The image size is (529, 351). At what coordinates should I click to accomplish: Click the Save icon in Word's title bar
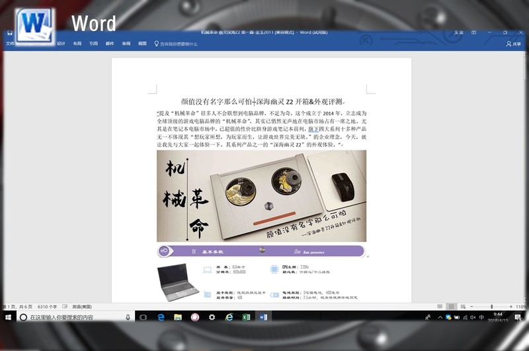click(x=10, y=33)
